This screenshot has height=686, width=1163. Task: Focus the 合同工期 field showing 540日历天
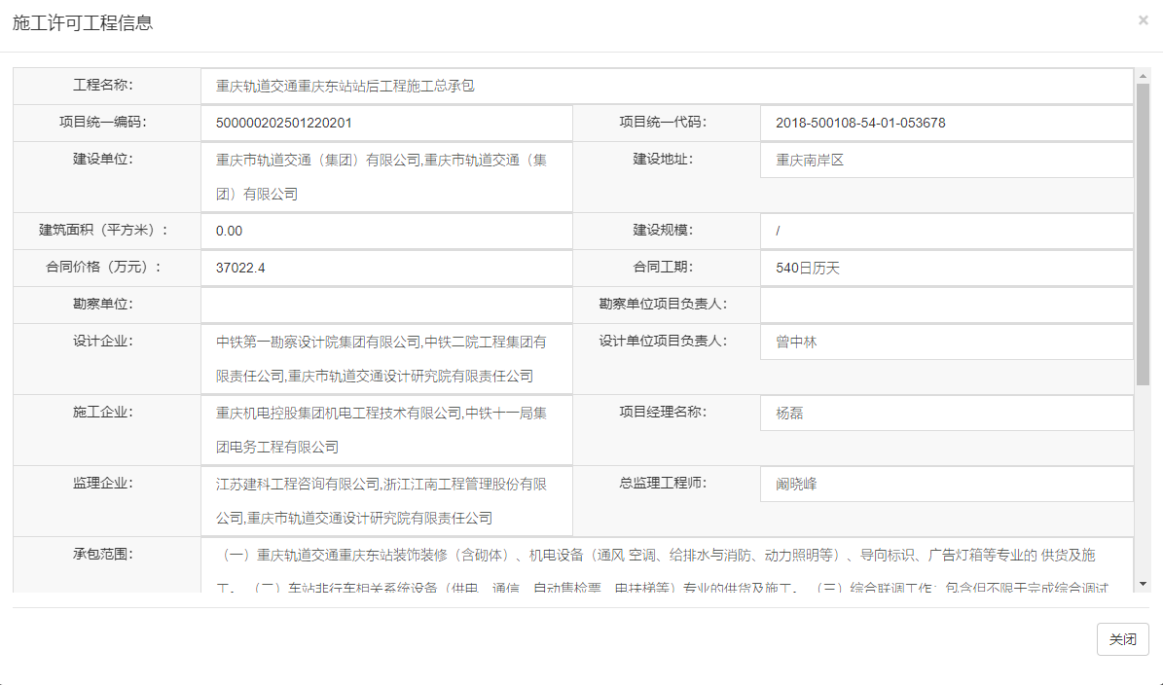coord(946,268)
